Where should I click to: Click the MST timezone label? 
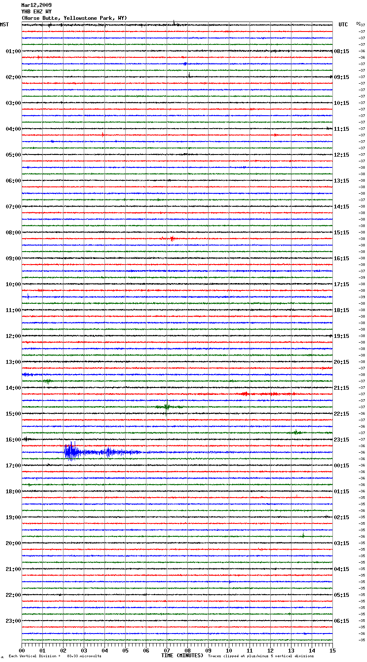(x=4, y=25)
